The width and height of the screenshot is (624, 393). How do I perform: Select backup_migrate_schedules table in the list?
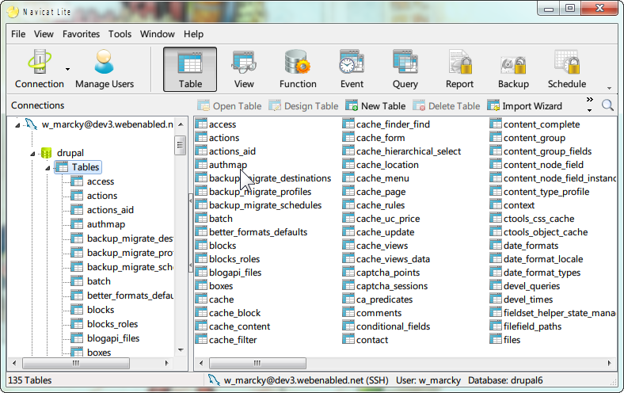(x=259, y=205)
